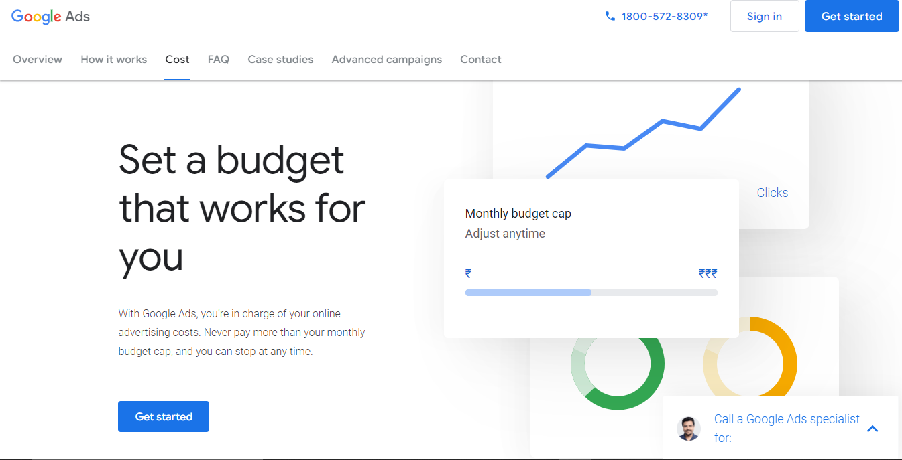Viewport: 902px width, 460px height.
Task: Click the top-right Get started button
Action: pyautogui.click(x=852, y=16)
